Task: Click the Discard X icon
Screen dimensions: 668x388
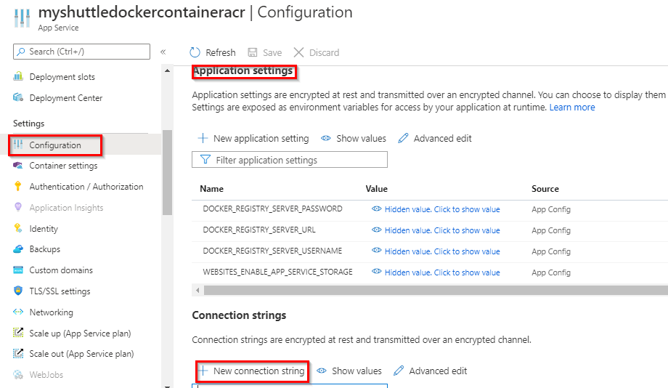Action: coord(298,52)
